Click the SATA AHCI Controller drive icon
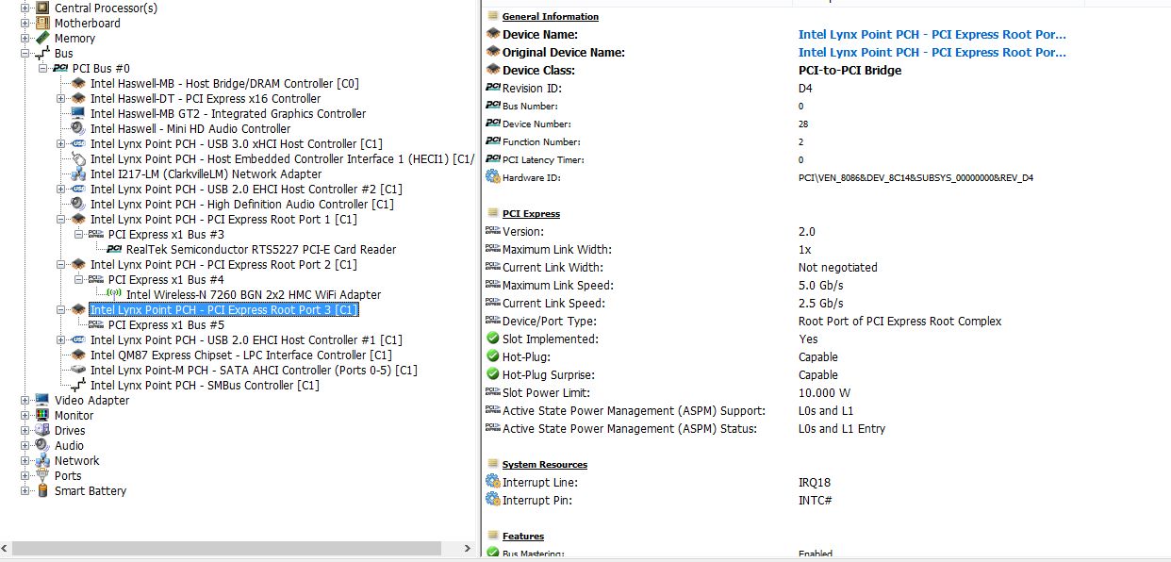Image resolution: width=1171 pixels, height=562 pixels. point(78,370)
